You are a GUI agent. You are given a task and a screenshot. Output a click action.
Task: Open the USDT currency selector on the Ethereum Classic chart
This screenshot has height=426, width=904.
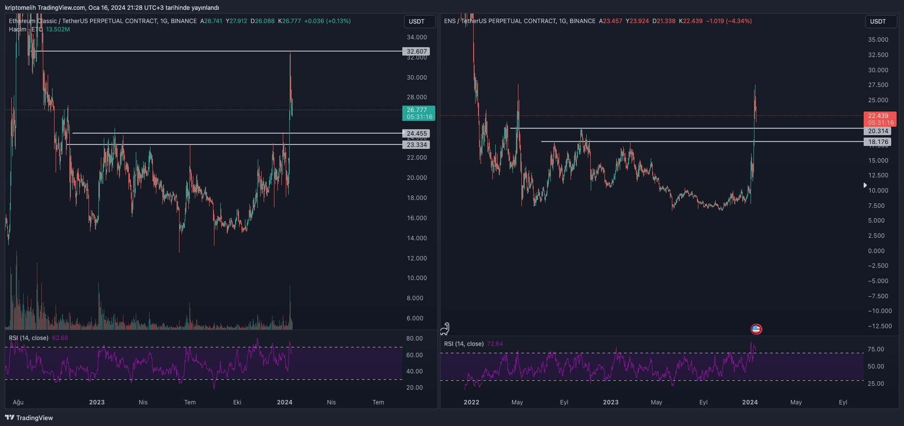coord(420,21)
